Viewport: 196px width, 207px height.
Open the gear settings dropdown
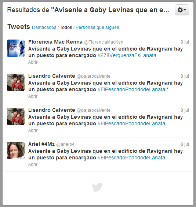click(182, 10)
